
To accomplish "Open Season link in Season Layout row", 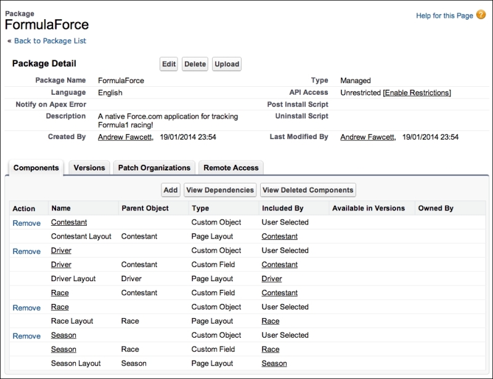I will pyautogui.click(x=274, y=363).
